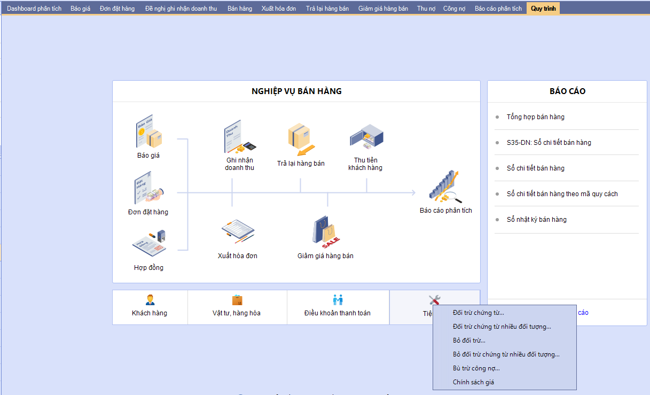Image resolution: width=650 pixels, height=395 pixels.
Task: Open Vật tư, hàng hóa panel button
Action: click(x=237, y=307)
